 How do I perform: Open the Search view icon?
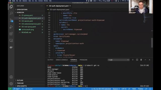11,13
